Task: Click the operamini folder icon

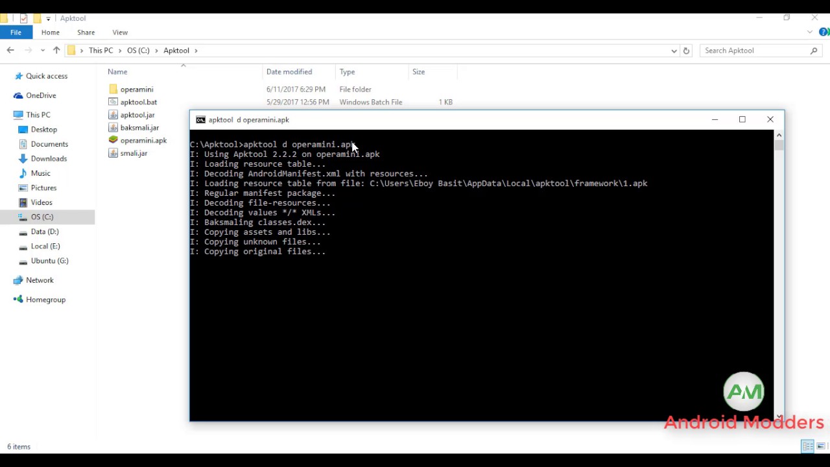Action: (113, 89)
